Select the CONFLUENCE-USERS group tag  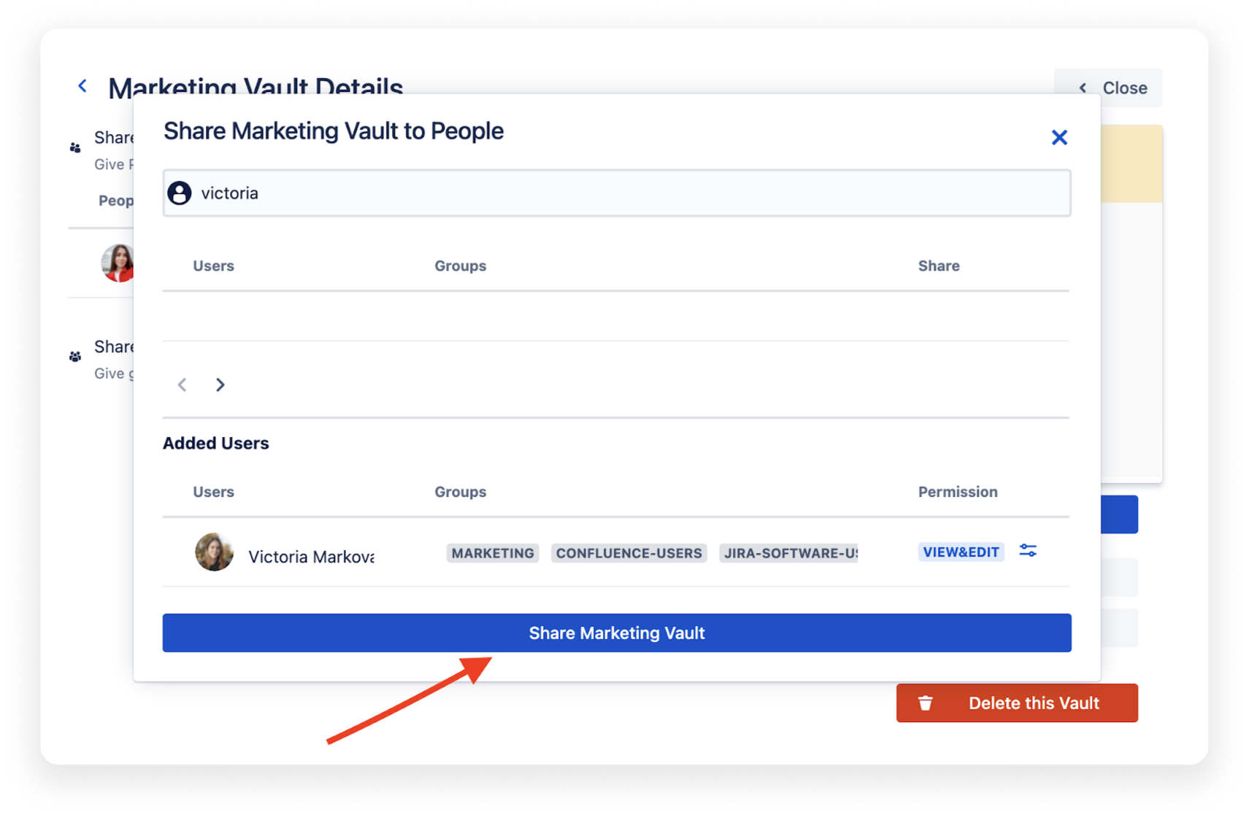(629, 553)
